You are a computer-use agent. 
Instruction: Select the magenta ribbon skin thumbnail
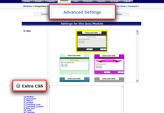click(109, 64)
